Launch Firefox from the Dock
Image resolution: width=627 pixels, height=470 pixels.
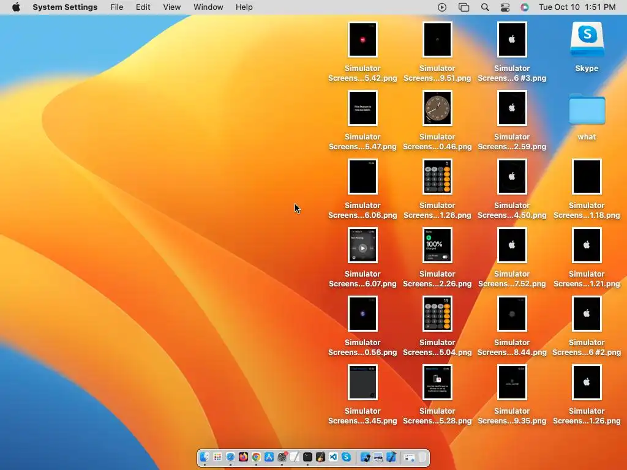243,457
